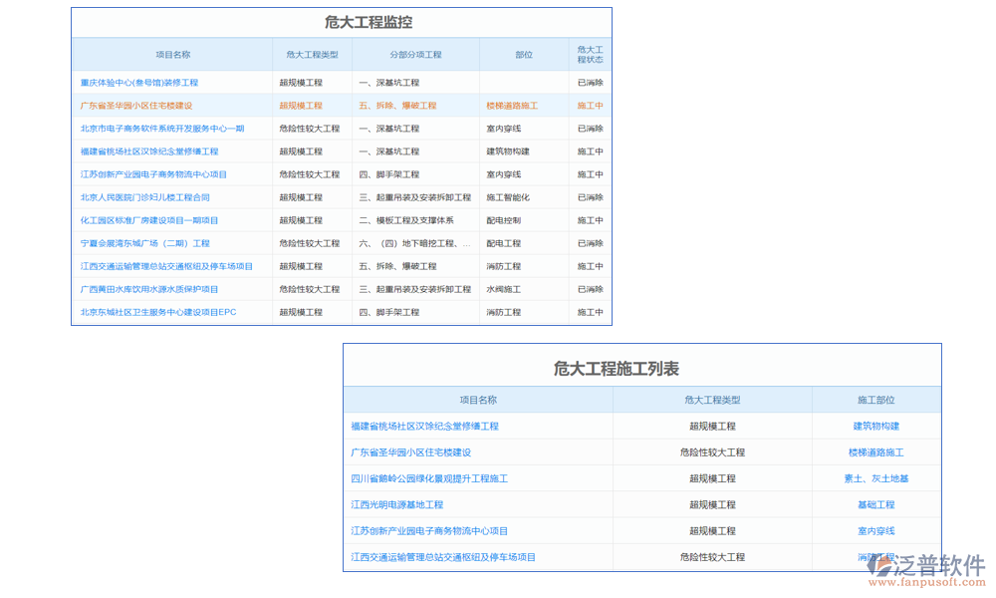
Task: Open 江苏创新产业园电子商务物流中心项目
Action: [154, 173]
